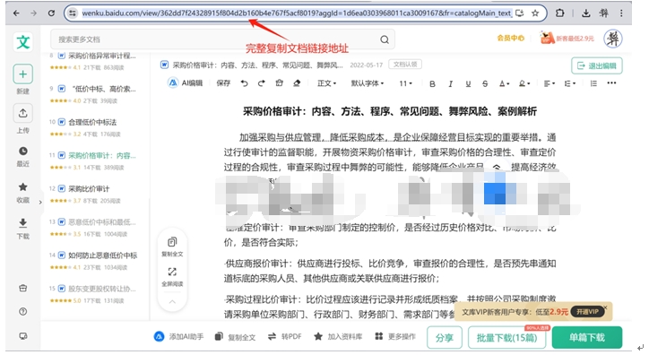This screenshot has width=649, height=355.
Task: Open the 正文 paragraph style dropdown
Action: click(326, 83)
